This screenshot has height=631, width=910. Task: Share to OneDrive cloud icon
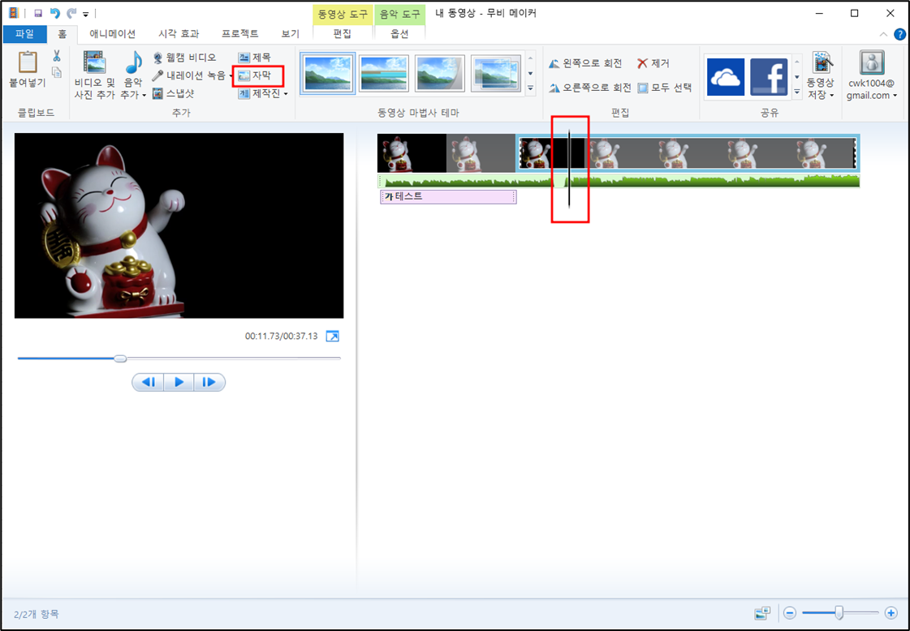726,76
